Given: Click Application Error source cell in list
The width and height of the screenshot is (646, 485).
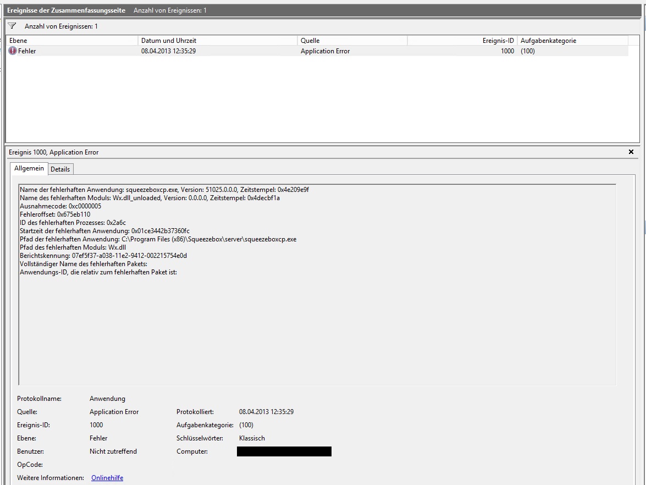Looking at the screenshot, I should [x=325, y=51].
